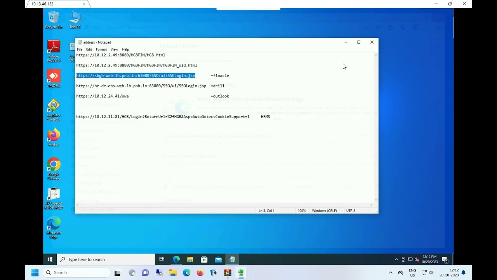Open Microsoft Store on remote taskbar
This screenshot has height=280, width=497.
coord(204,259)
